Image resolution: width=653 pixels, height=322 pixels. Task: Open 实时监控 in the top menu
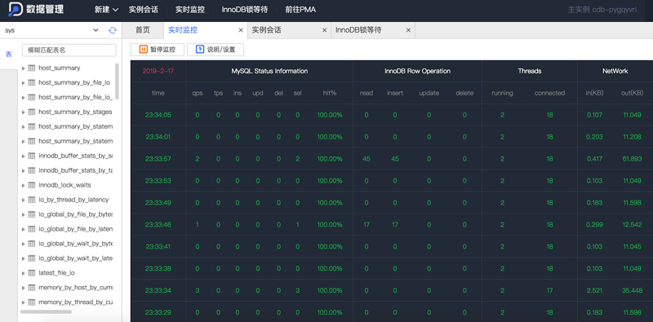[x=190, y=10]
